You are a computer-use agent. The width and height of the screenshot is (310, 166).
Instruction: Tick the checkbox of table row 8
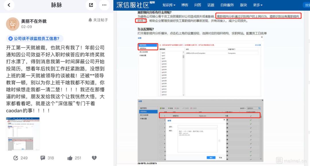[x=161, y=144]
